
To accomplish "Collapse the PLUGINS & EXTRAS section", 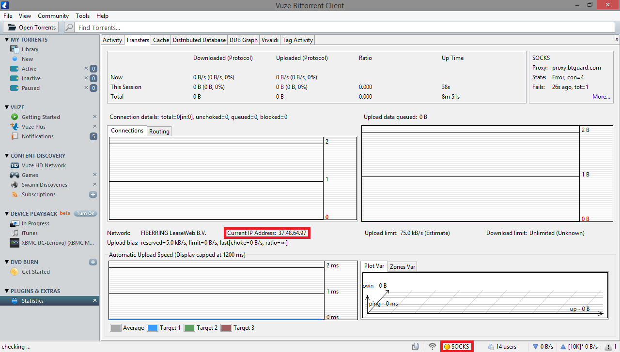I will 7,291.
